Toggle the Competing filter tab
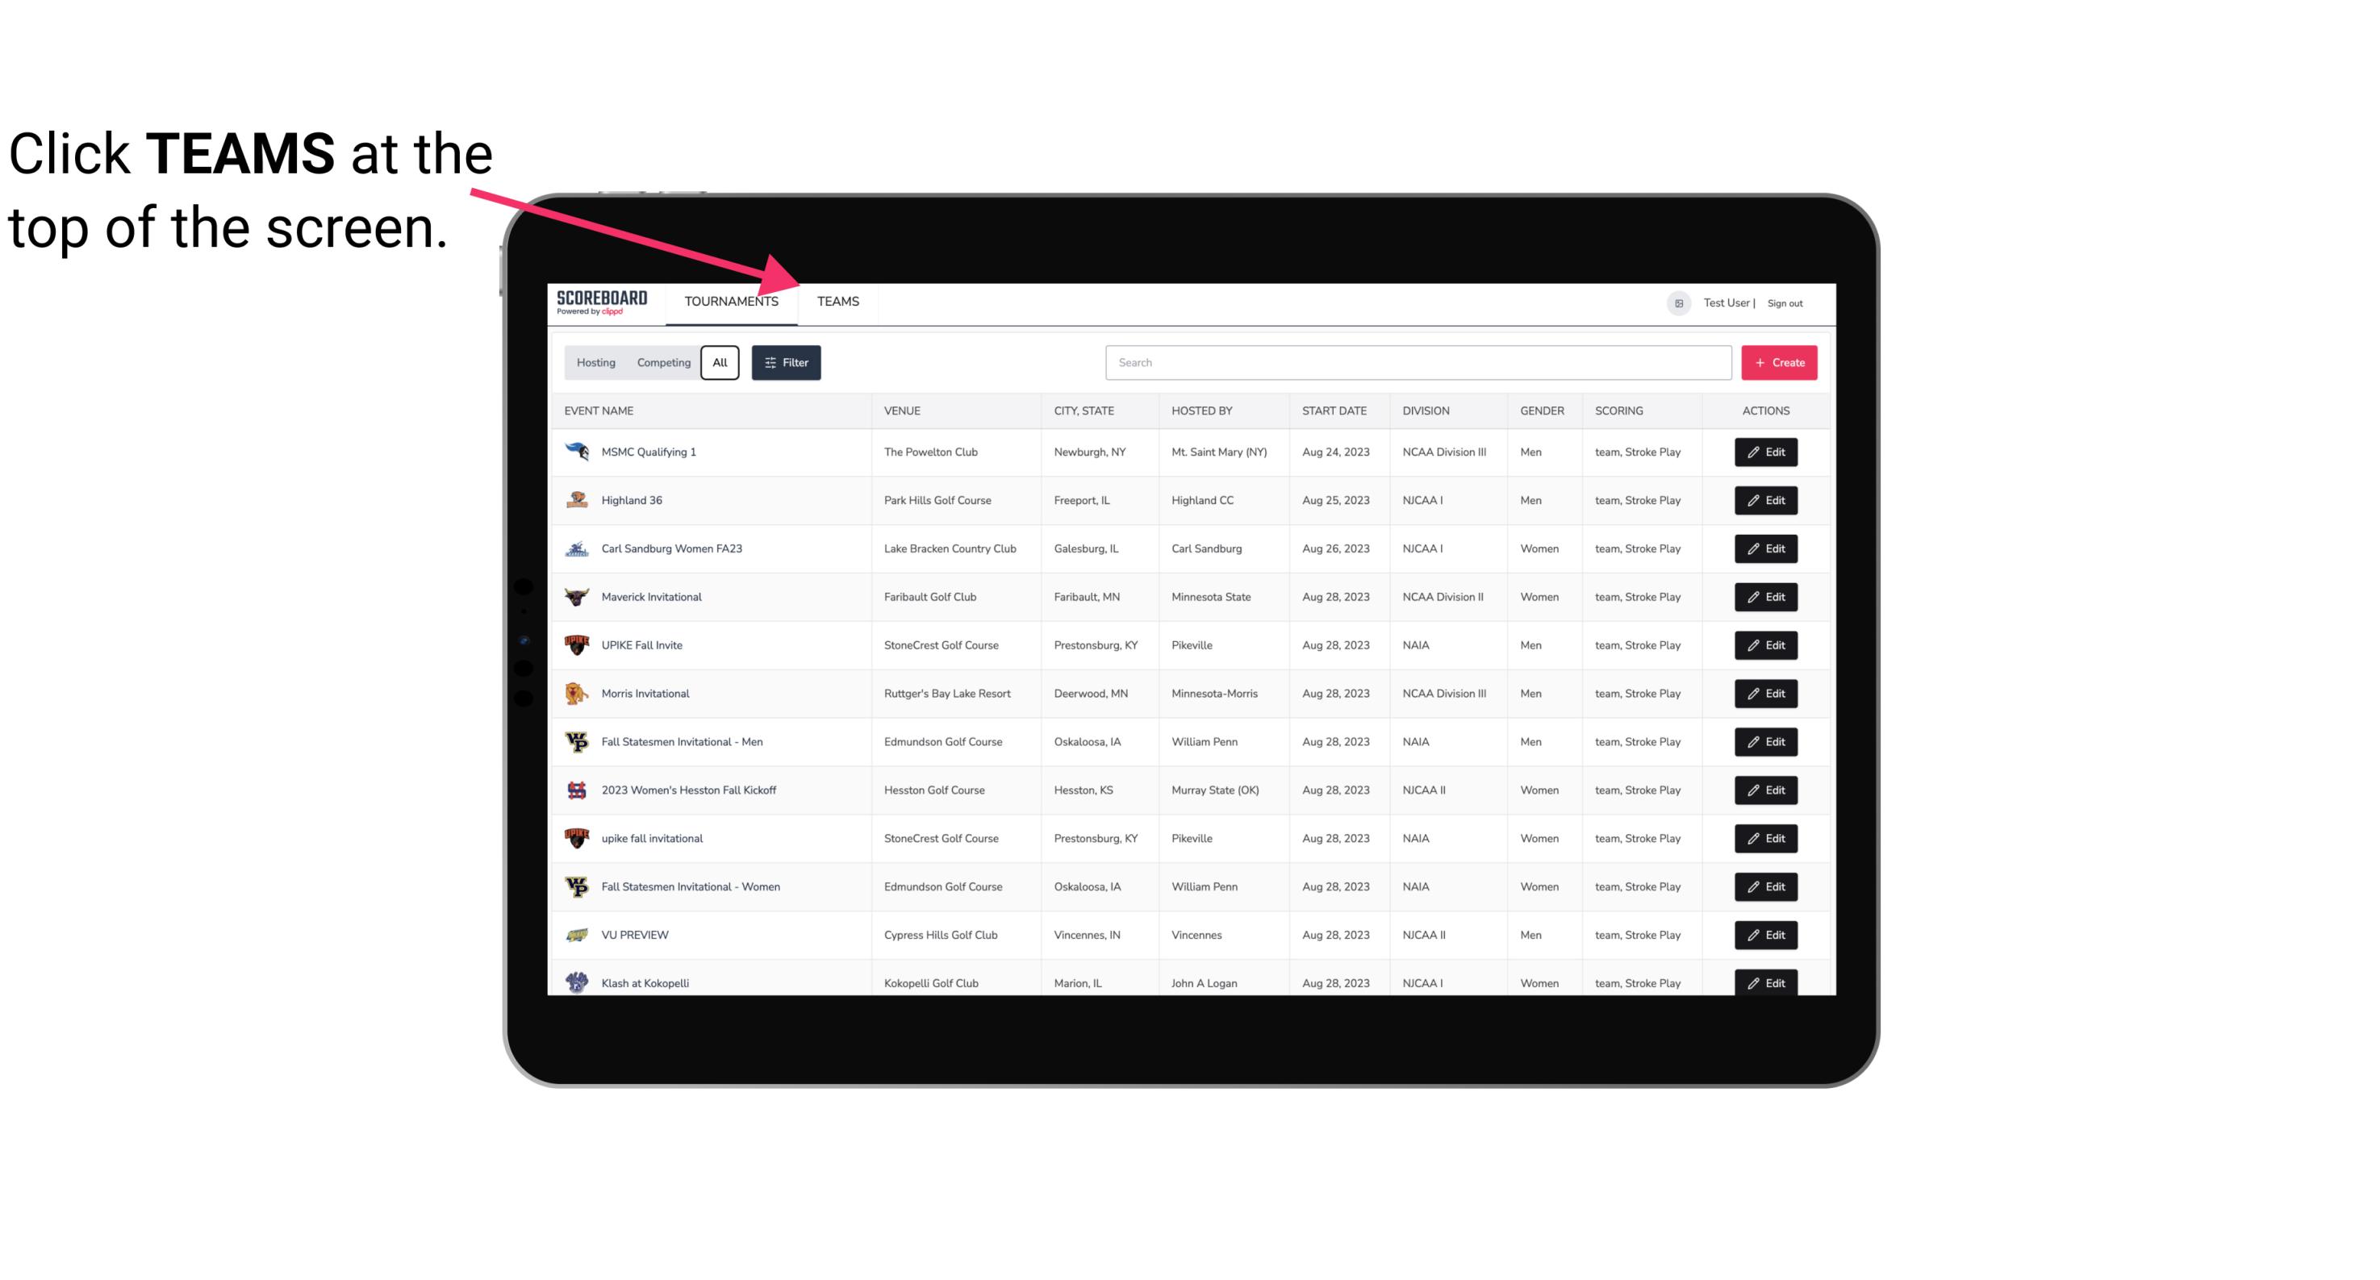The image size is (2380, 1280). point(662,363)
